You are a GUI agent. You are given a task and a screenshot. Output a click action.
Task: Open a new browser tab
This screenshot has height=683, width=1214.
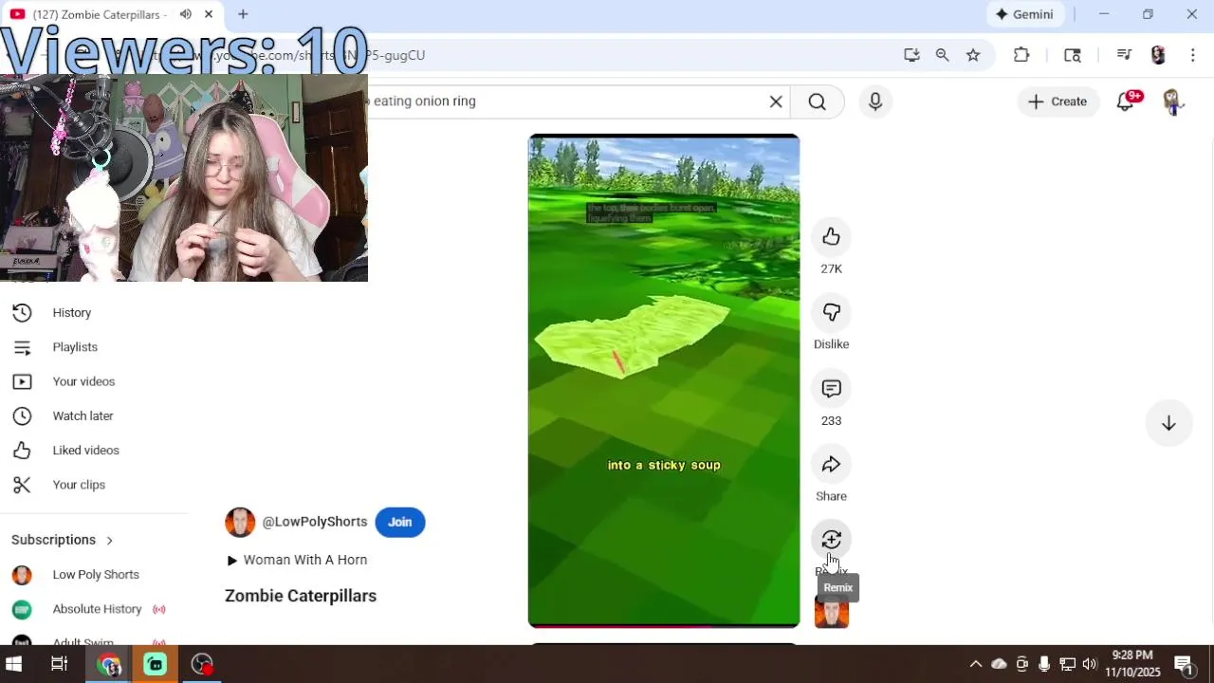point(243,14)
